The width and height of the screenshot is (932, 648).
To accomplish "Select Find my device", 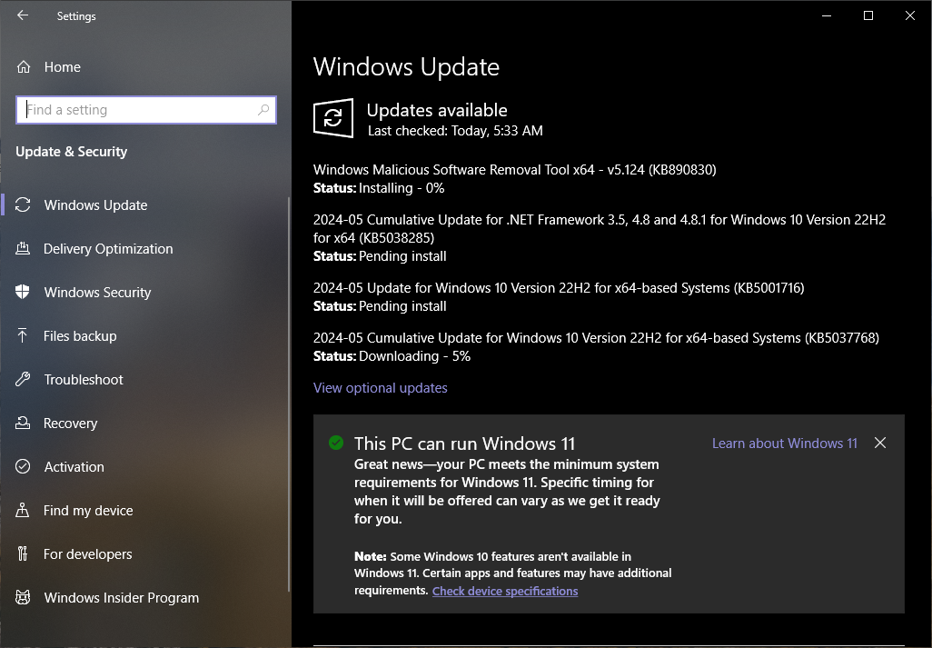I will click(x=145, y=510).
